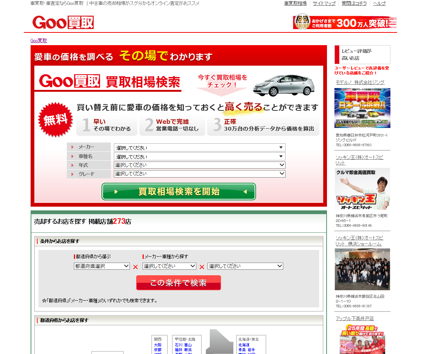427x354 pixels.
Task: Open ソッキン王 横浜ショールーム shop link
Action: (x=359, y=241)
